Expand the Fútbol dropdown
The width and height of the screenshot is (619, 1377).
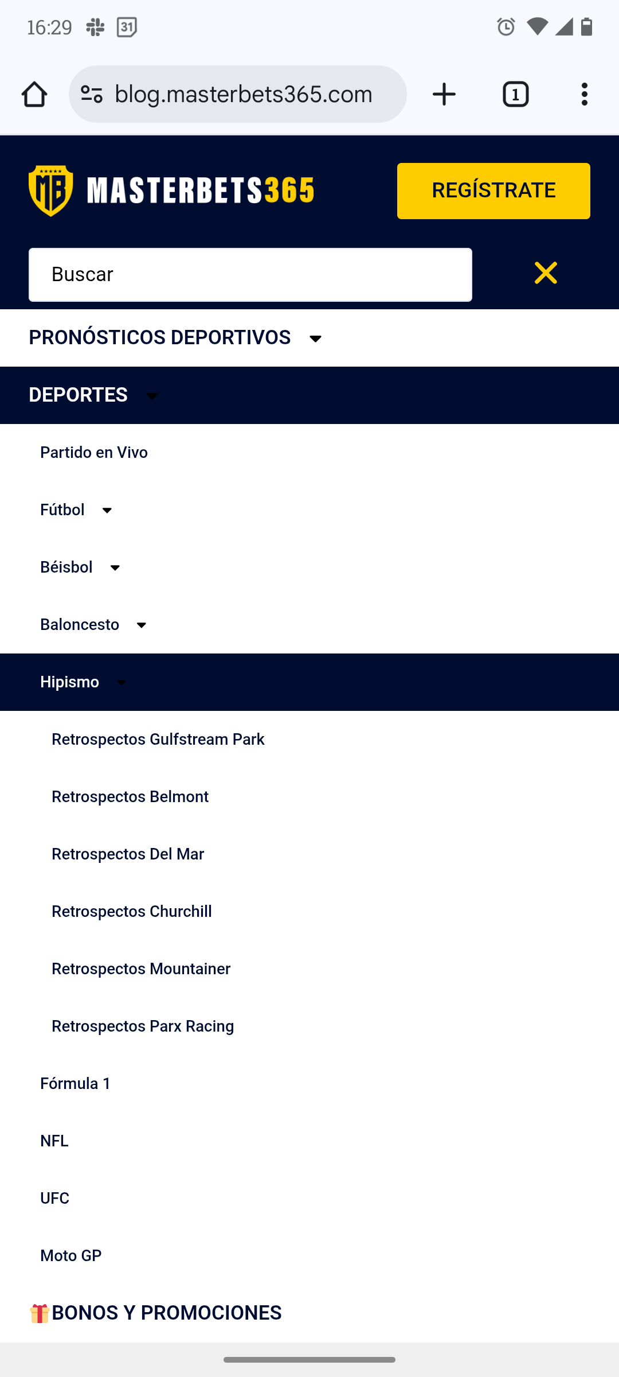point(107,510)
